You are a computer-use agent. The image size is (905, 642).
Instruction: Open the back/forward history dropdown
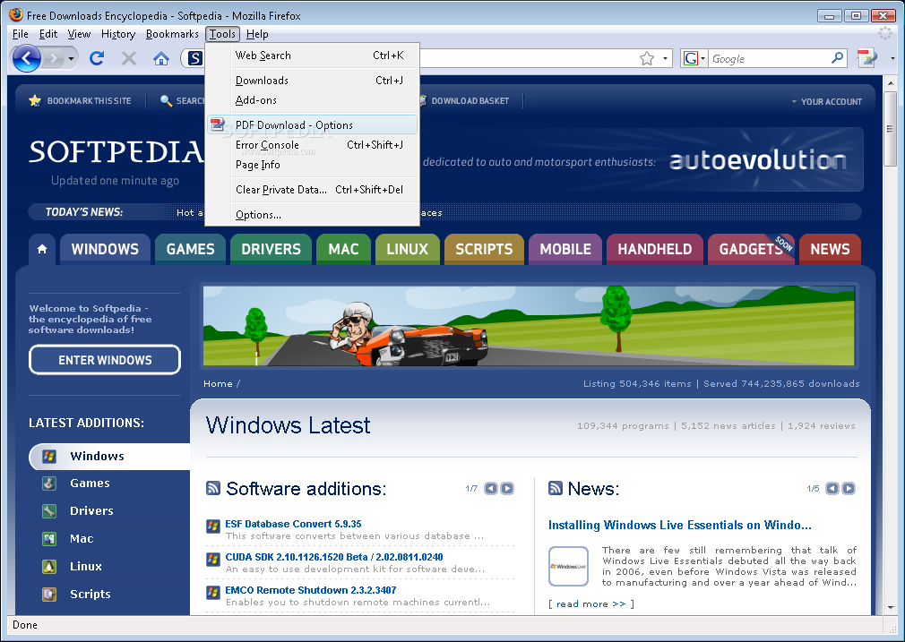[x=71, y=58]
